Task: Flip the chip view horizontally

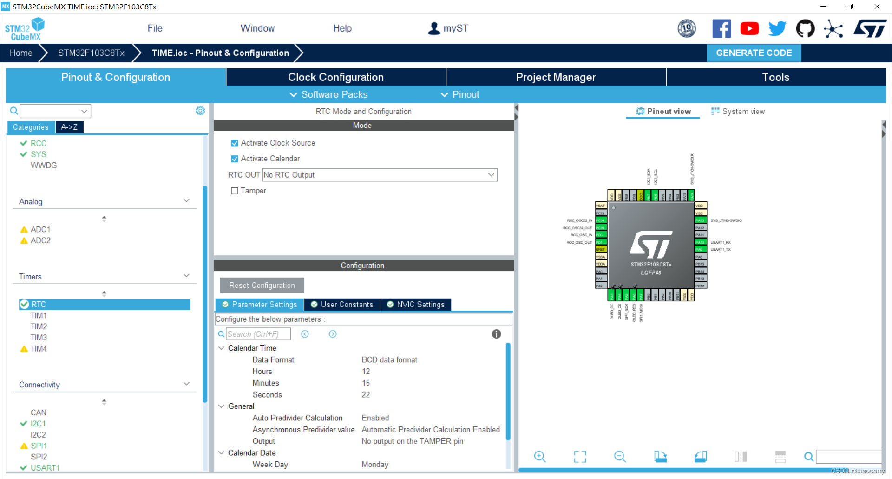Action: (x=741, y=456)
